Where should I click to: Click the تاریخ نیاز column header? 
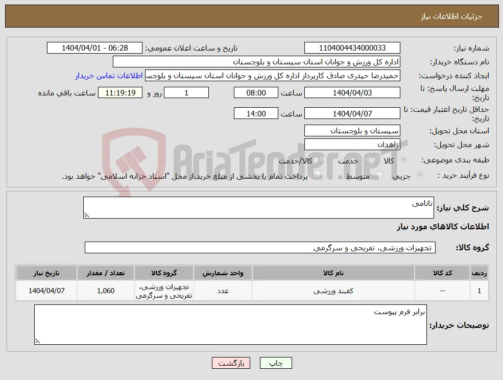tap(46, 273)
